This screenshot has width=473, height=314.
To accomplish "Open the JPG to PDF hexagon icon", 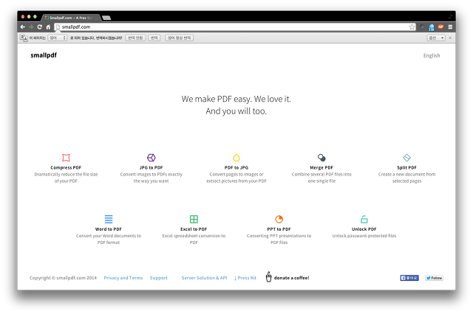I will [151, 158].
